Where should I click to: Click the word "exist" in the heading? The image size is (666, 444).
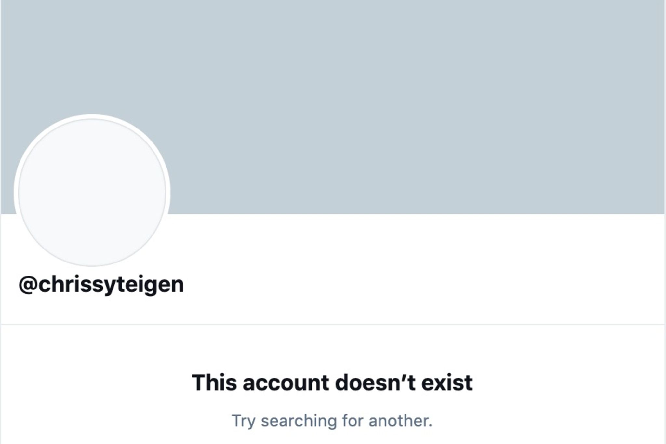click(x=447, y=383)
